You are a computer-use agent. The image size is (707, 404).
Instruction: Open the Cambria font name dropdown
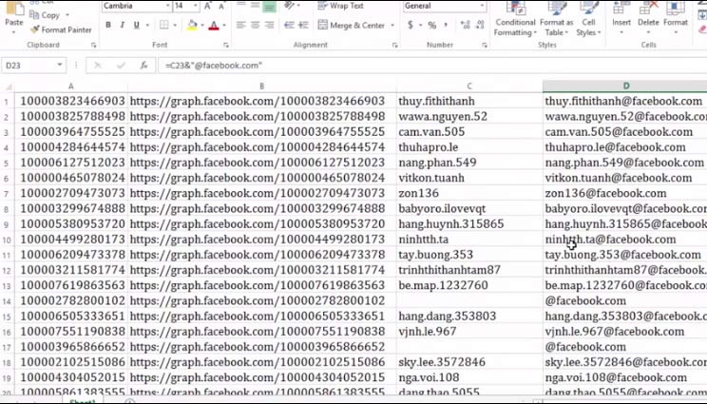(x=168, y=6)
